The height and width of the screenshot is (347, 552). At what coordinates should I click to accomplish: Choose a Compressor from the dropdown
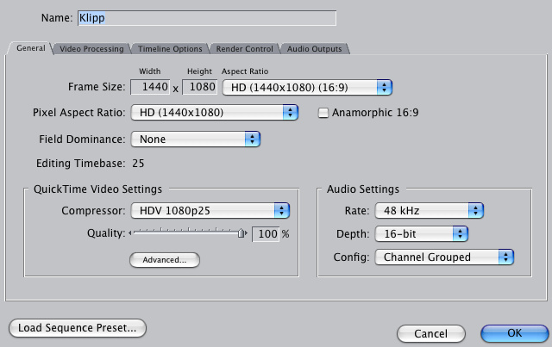coord(210,211)
